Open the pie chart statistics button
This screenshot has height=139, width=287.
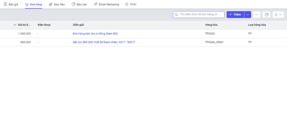(267, 15)
